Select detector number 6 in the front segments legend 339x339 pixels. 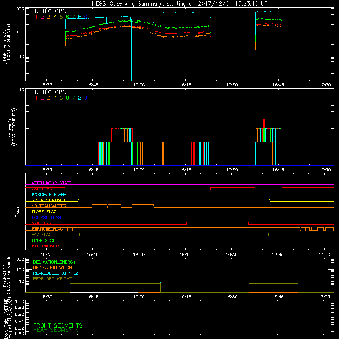(67, 17)
